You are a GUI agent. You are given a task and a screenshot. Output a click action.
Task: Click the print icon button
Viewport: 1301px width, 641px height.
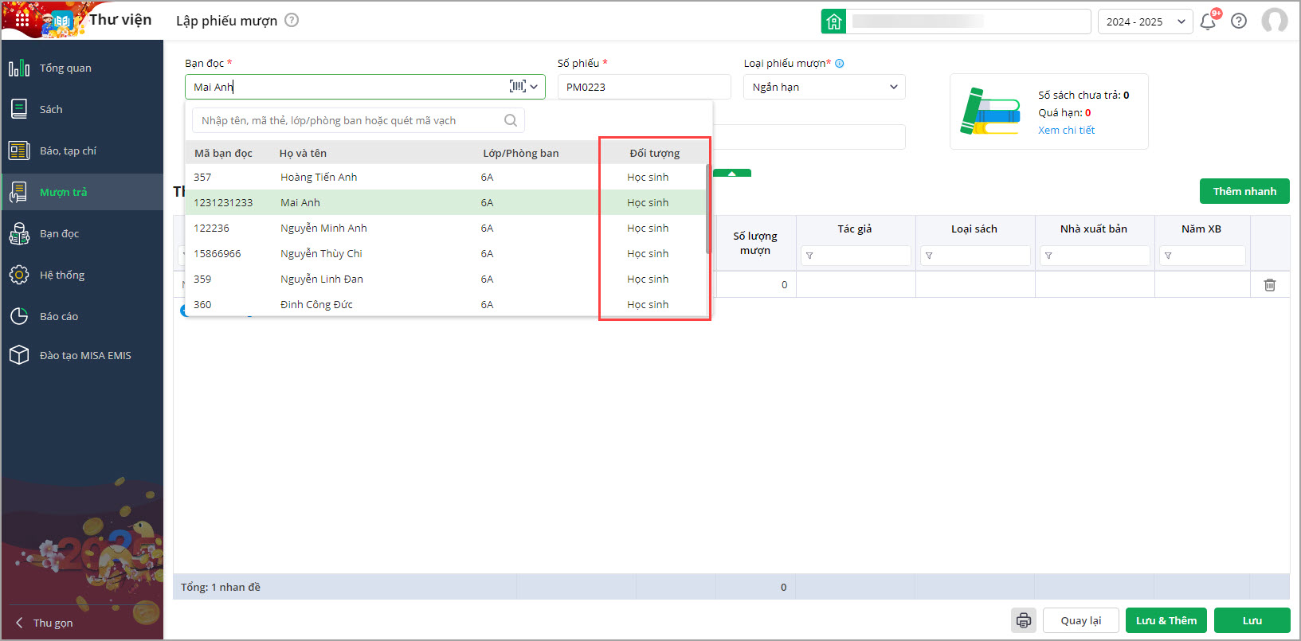[x=1024, y=620]
